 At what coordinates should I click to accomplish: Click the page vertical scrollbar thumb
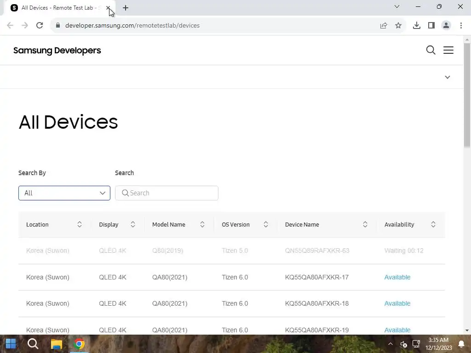[467, 95]
